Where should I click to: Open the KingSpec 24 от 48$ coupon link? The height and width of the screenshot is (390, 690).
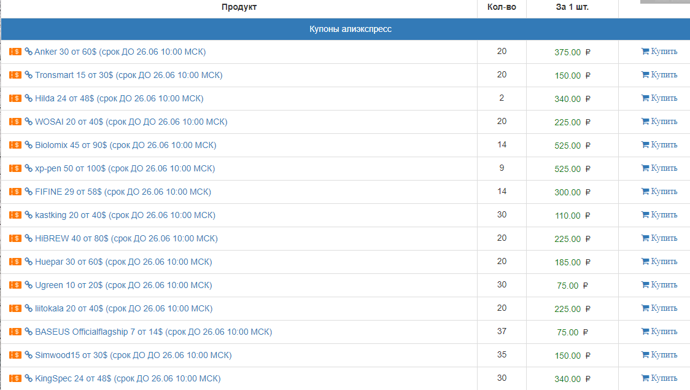click(128, 378)
